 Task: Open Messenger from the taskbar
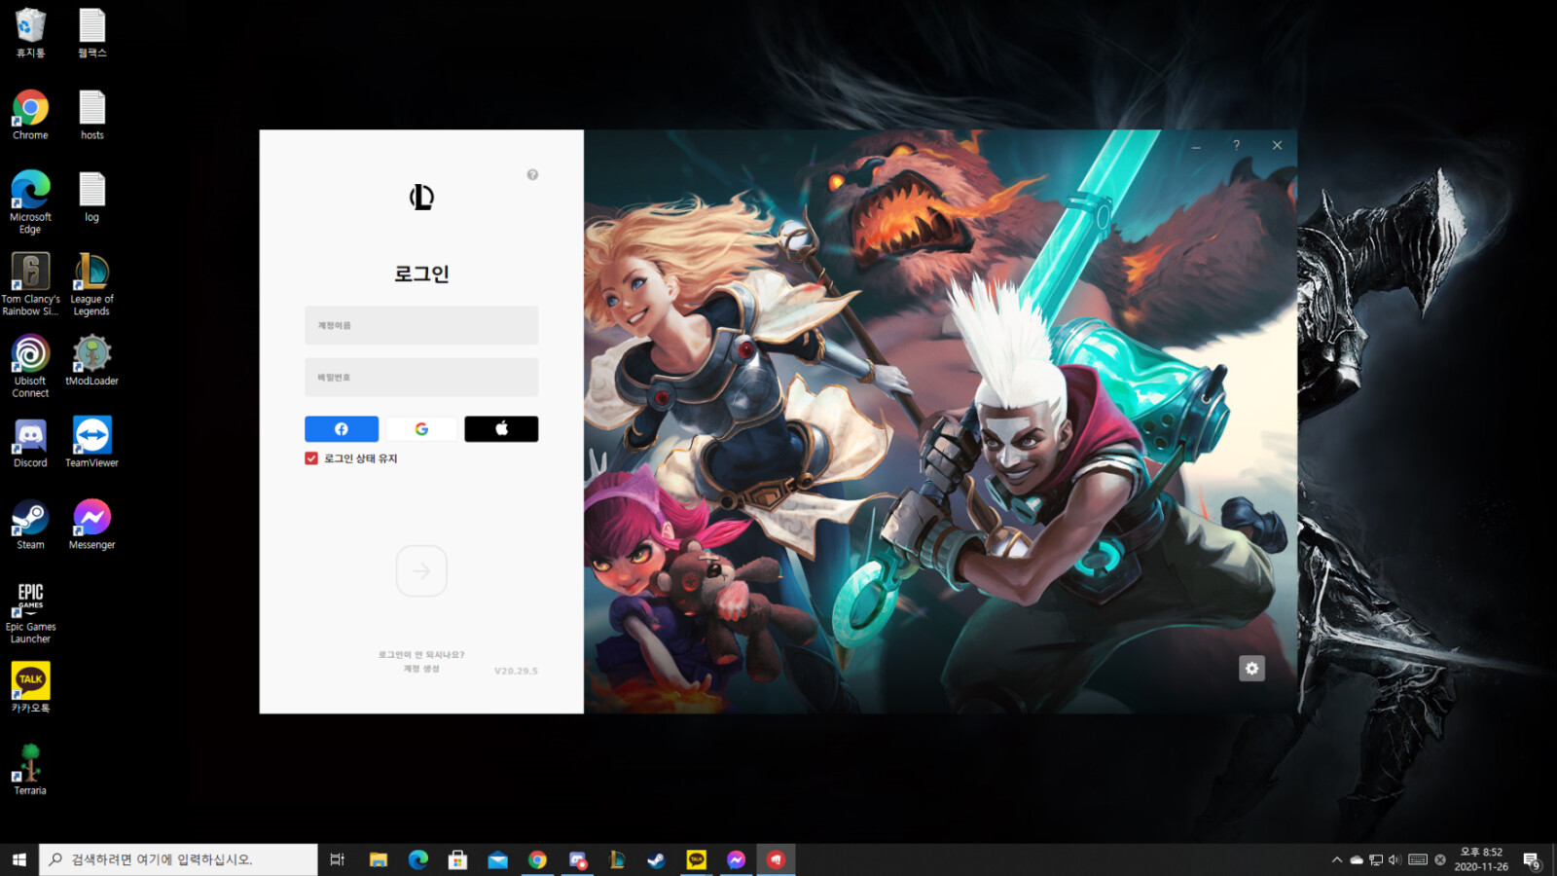click(x=737, y=859)
